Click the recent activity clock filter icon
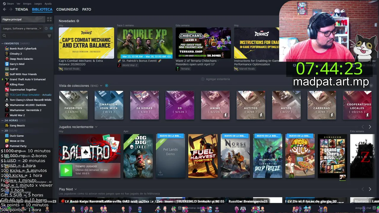 point(46,28)
